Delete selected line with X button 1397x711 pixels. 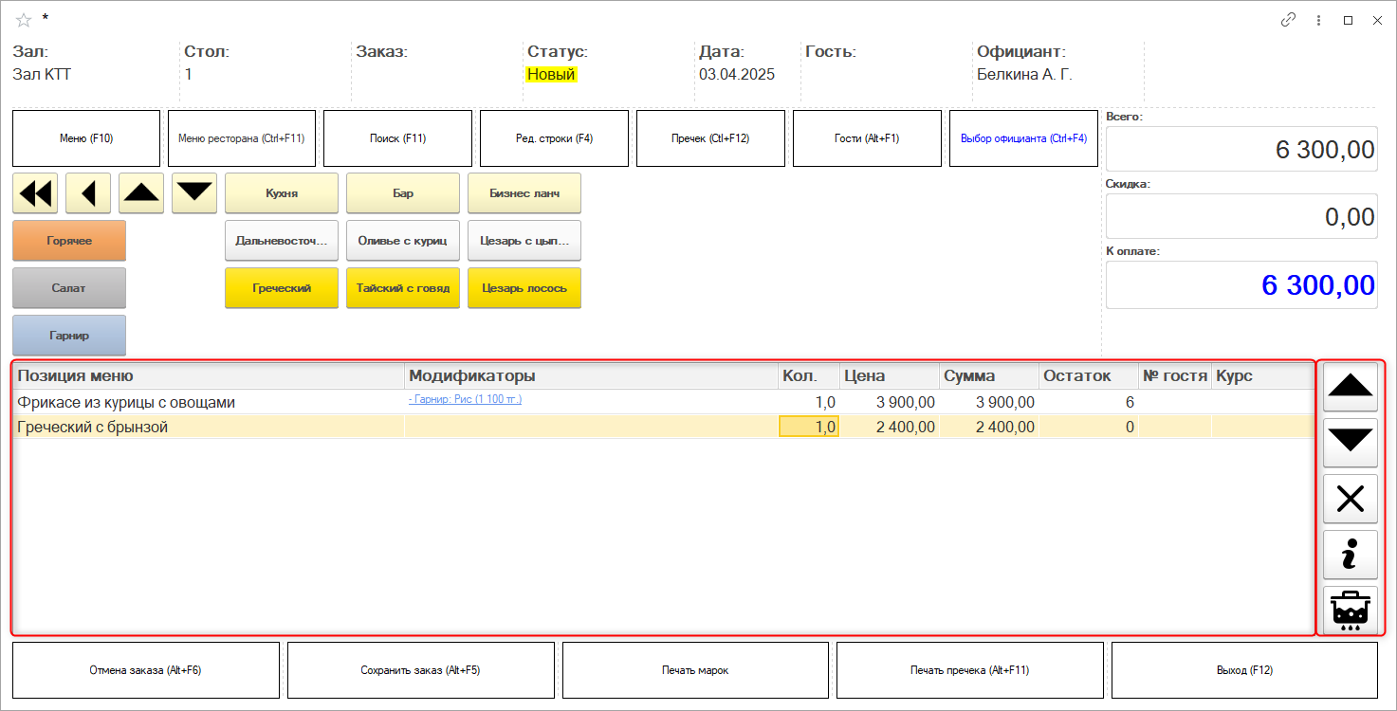pyautogui.click(x=1350, y=499)
